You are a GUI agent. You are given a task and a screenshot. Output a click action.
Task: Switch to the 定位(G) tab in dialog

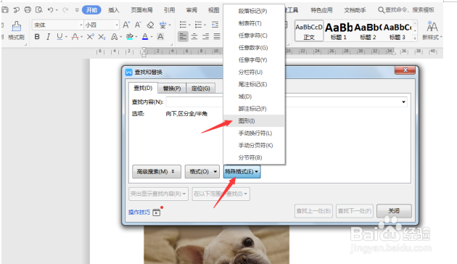[200, 88]
